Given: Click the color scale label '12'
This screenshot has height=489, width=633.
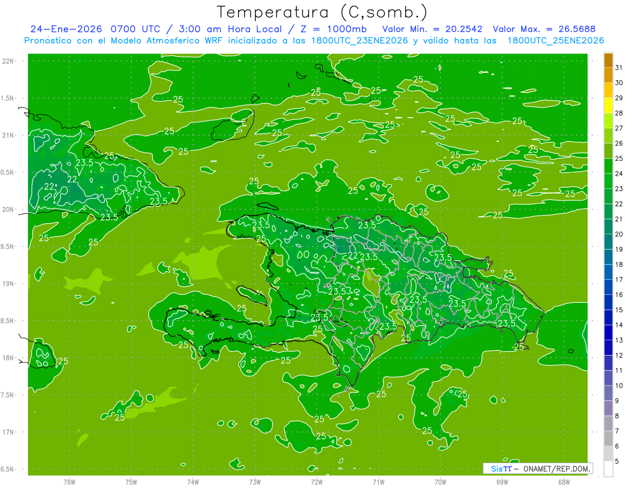Looking at the screenshot, I should point(619,356).
